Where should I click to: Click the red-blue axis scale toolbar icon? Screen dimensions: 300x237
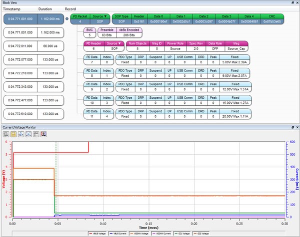(43, 134)
